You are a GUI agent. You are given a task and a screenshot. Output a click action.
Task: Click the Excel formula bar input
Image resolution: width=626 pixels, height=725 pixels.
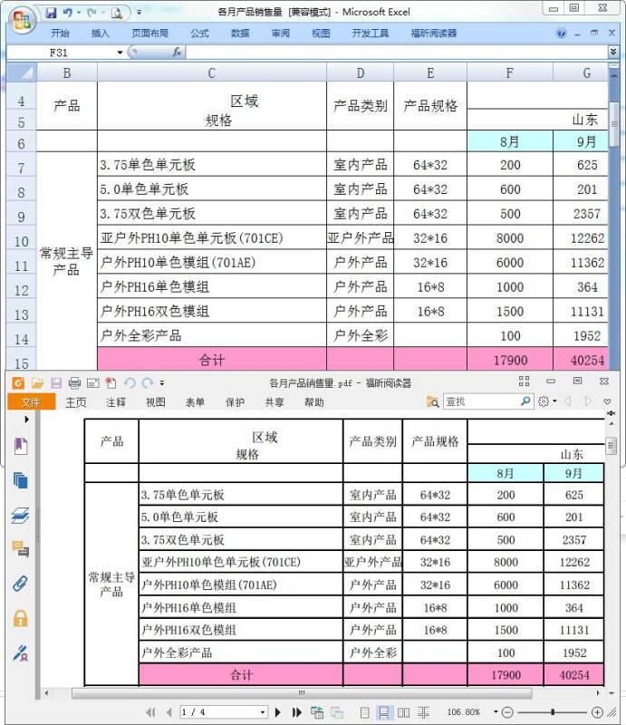coord(397,53)
